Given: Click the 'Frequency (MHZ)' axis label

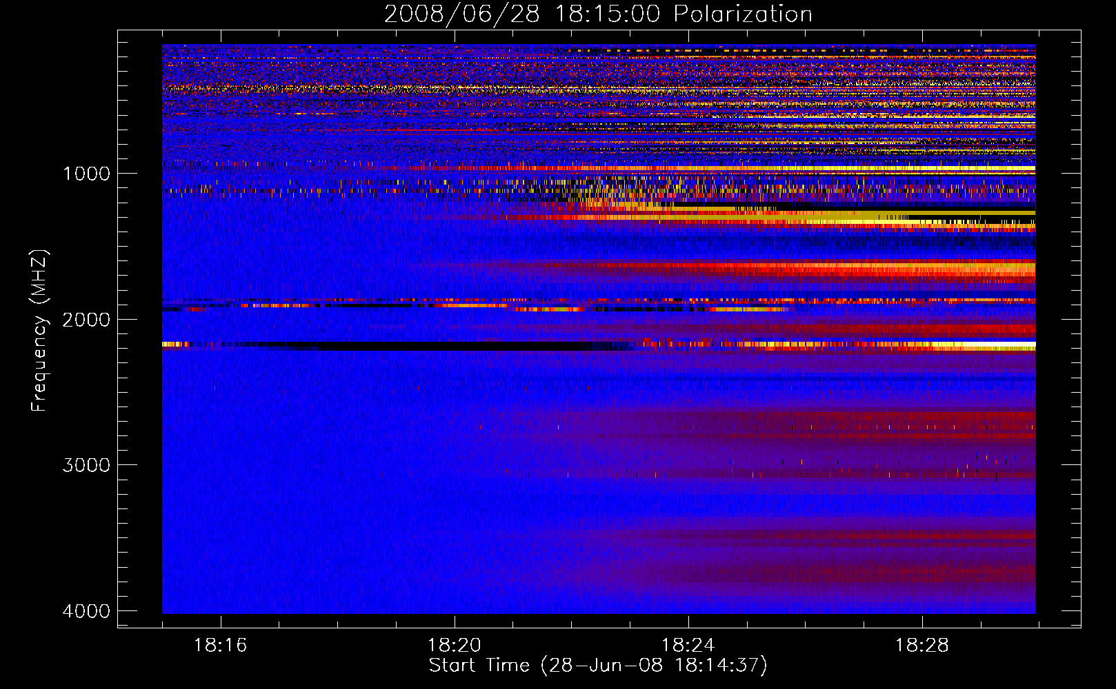Looking at the screenshot, I should click(40, 331).
